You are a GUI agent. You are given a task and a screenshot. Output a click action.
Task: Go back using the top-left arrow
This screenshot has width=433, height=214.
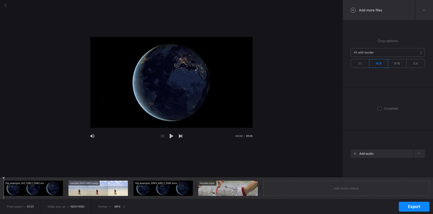click(x=5, y=5)
